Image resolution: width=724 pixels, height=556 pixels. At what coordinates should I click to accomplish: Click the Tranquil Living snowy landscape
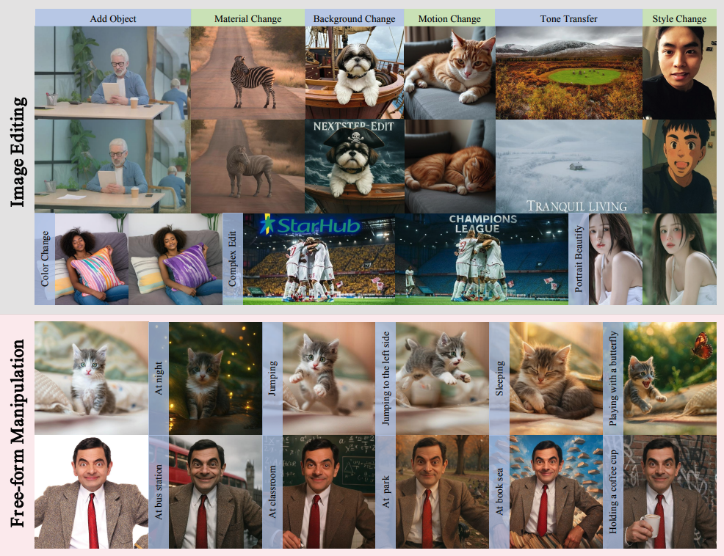pyautogui.click(x=569, y=166)
